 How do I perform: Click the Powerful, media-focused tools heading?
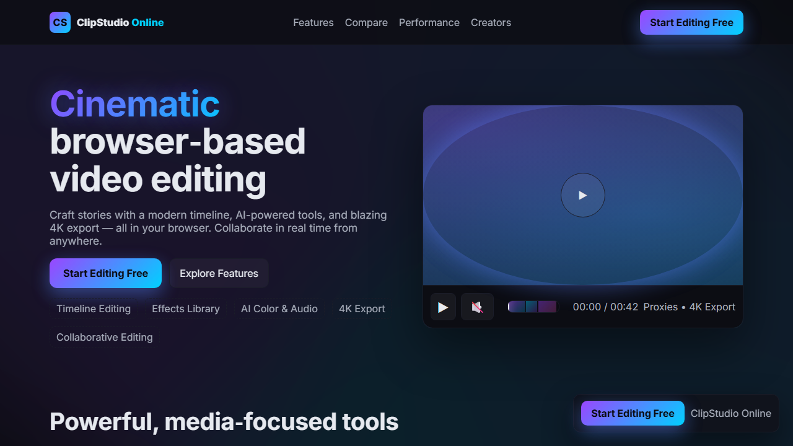(224, 421)
